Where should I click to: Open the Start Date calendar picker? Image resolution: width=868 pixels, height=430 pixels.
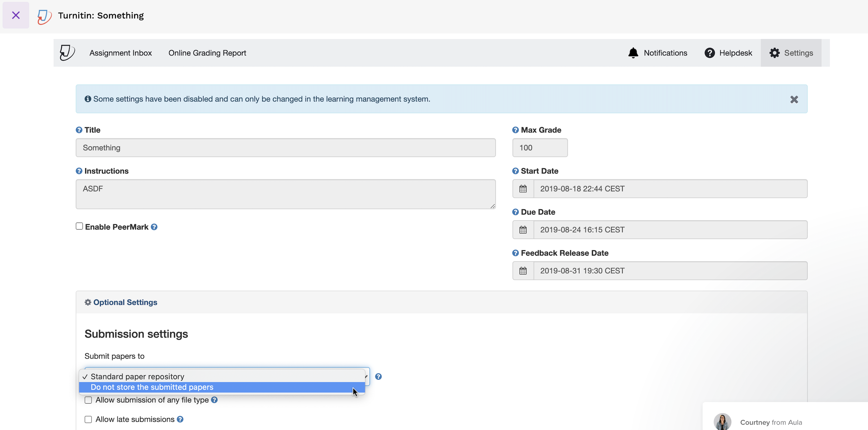pyautogui.click(x=523, y=189)
